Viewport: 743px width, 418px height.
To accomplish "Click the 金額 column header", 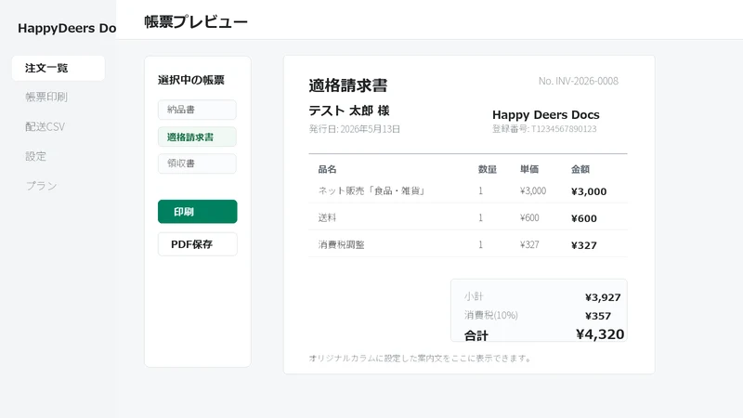I will tap(580, 169).
